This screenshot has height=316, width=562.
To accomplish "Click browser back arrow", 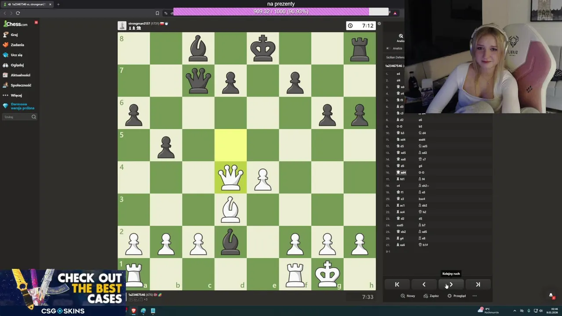I will pos(5,13).
